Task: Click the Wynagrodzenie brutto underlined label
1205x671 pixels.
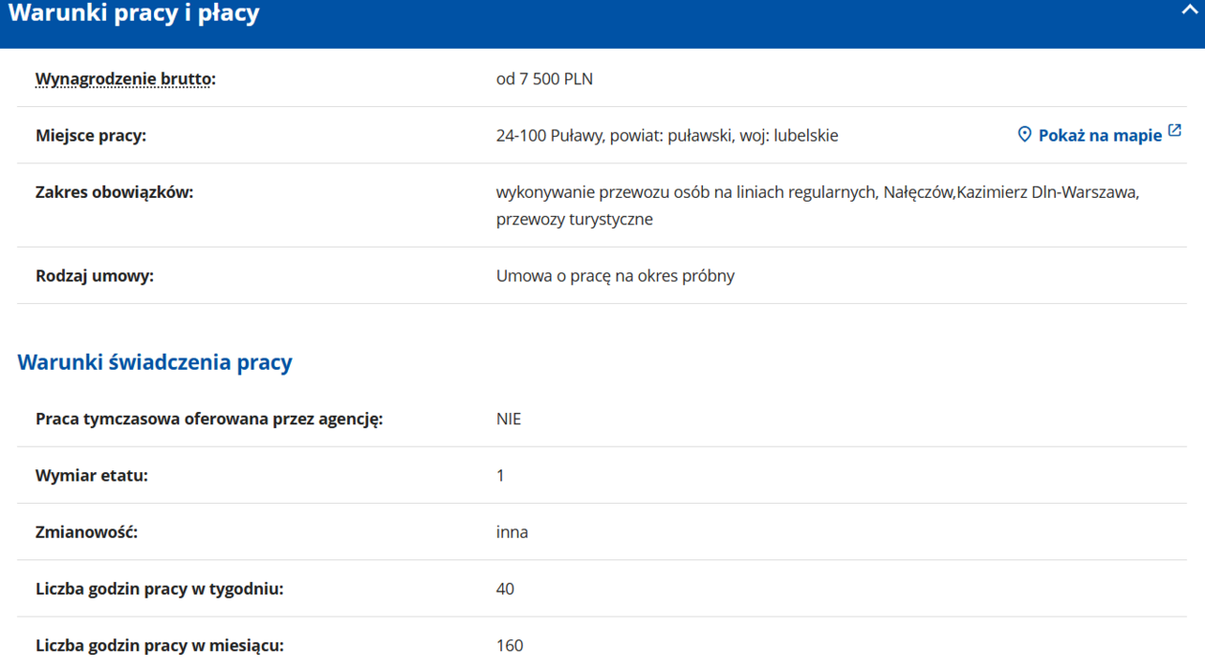Action: tap(123, 79)
